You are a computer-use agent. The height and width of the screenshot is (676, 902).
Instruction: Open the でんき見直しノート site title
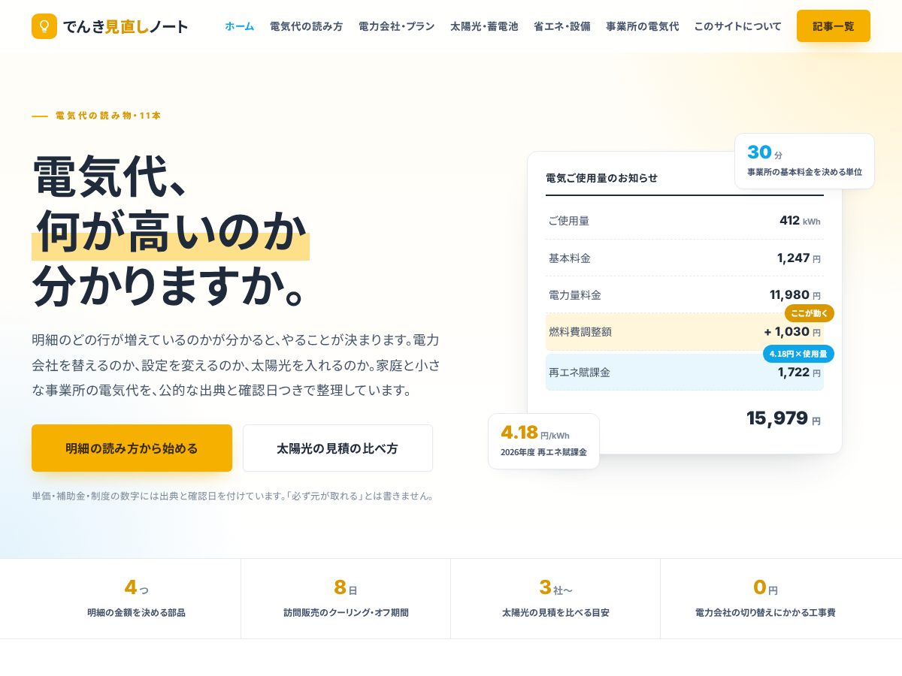[126, 26]
